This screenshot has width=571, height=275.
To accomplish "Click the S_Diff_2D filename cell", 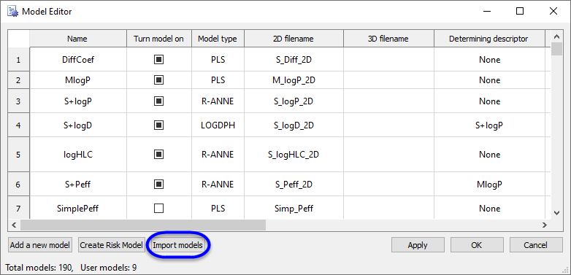I will pyautogui.click(x=294, y=60).
